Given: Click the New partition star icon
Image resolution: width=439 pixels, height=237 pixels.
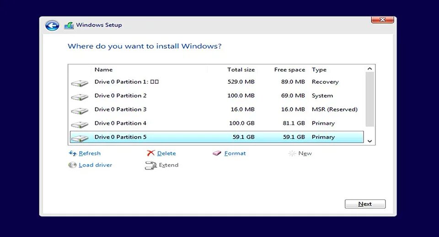Looking at the screenshot, I should (x=292, y=153).
